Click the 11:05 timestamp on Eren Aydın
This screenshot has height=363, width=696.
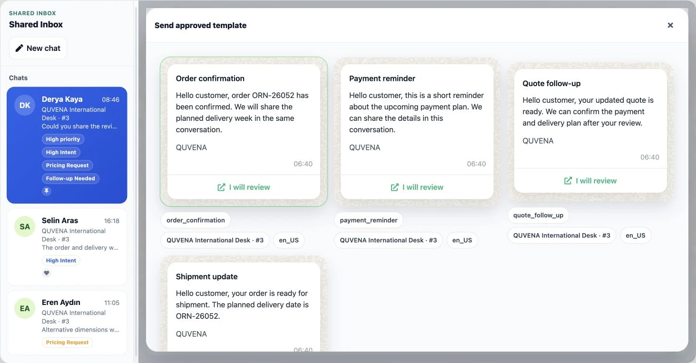112,303
